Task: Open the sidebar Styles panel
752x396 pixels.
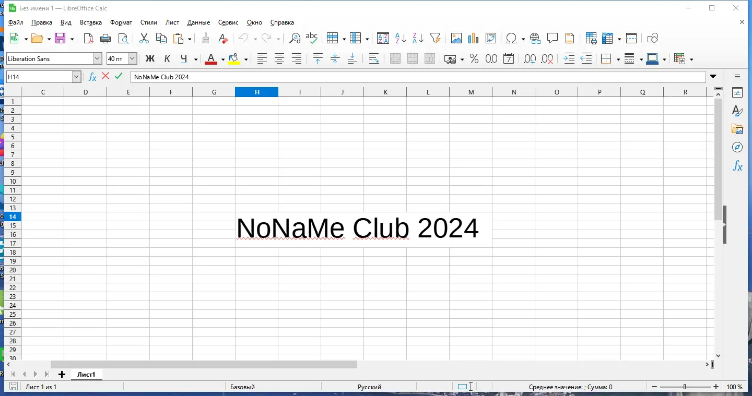Action: click(x=737, y=111)
